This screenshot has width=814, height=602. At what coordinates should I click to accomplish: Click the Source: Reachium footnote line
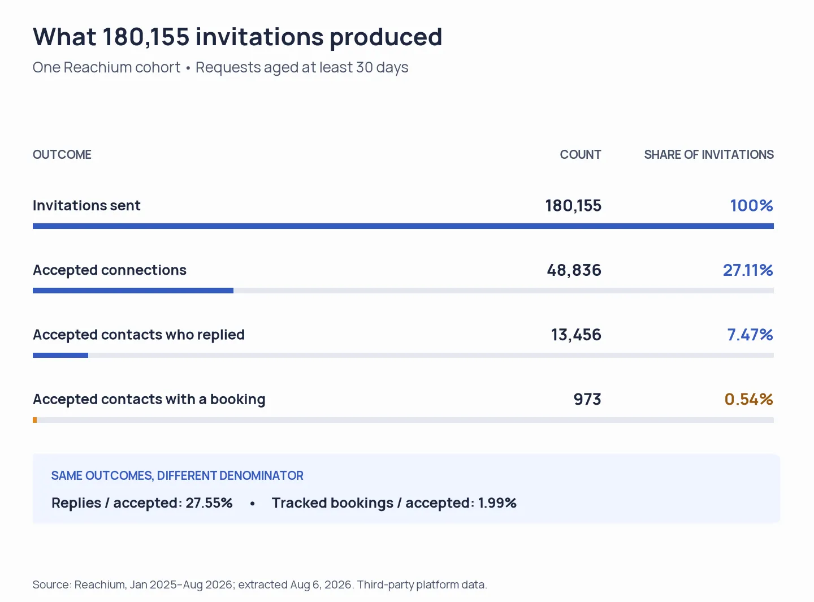point(259,584)
